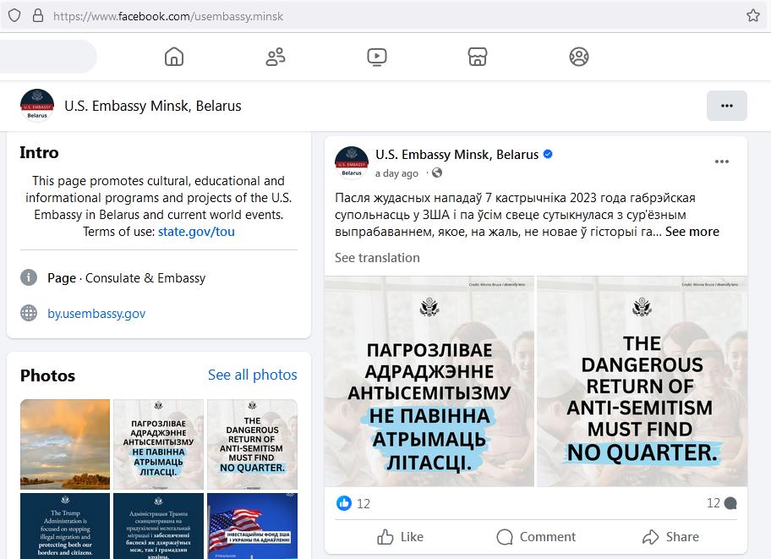Click the shield tracking protection icon

tap(14, 16)
